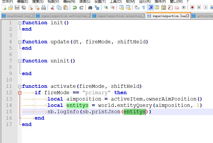This screenshot has height=143, width=213.
Task: Open the 插件(P) menu
Action: click(160, 1)
